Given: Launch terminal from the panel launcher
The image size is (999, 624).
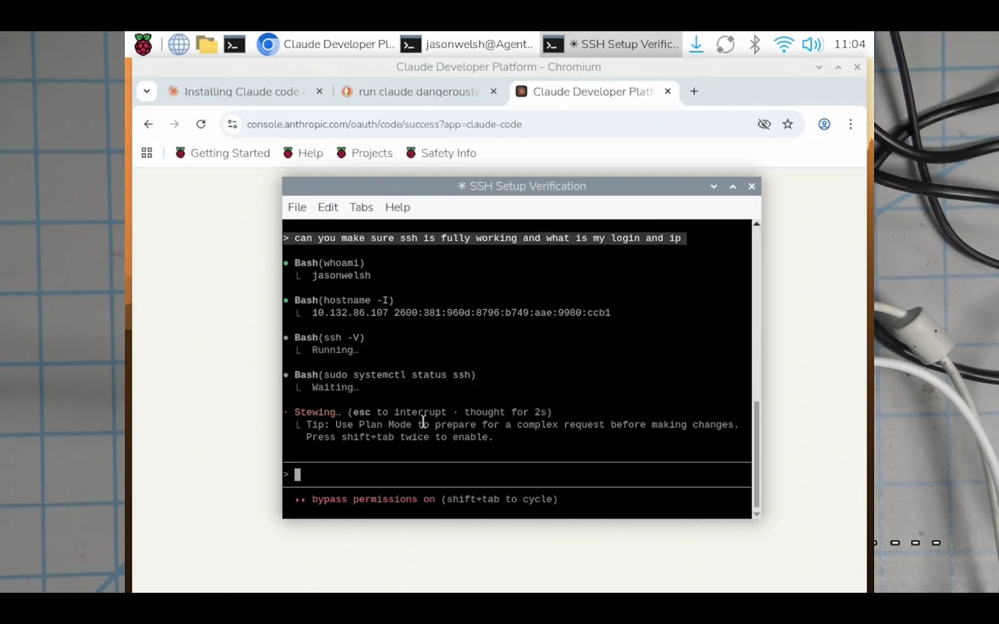Looking at the screenshot, I should (234, 44).
